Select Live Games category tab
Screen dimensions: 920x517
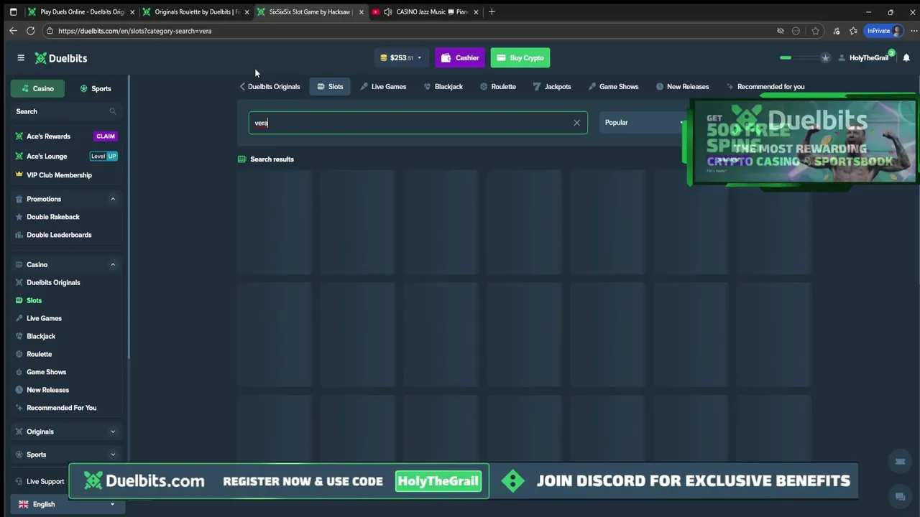tap(383, 87)
